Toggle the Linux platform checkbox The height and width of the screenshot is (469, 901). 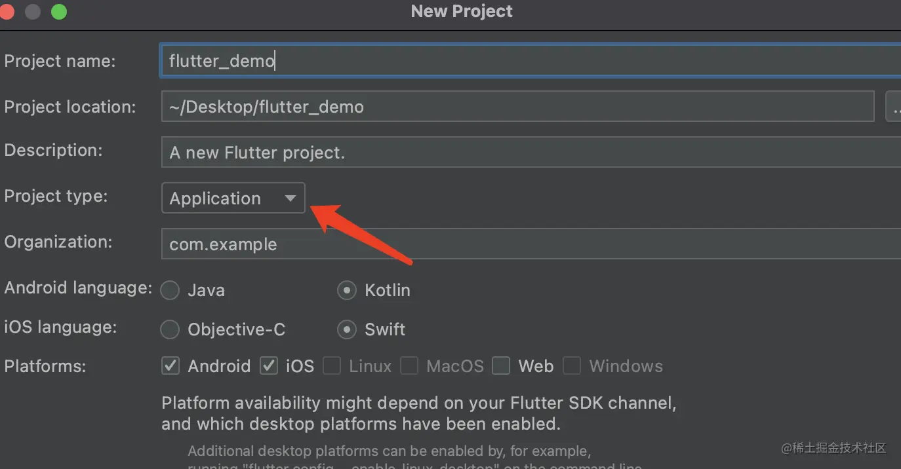(332, 366)
